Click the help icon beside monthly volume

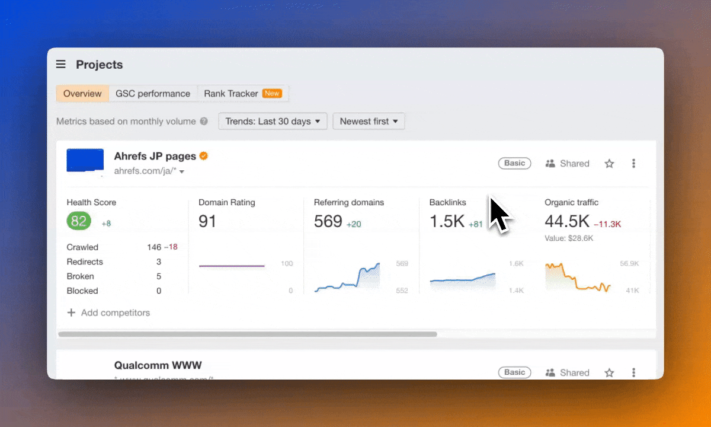point(204,122)
